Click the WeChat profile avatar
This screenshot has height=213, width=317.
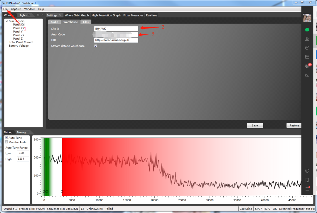[307, 18]
